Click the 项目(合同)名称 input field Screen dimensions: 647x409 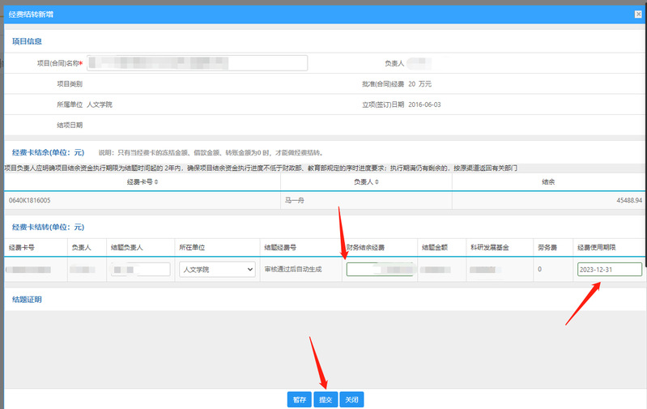click(x=198, y=62)
